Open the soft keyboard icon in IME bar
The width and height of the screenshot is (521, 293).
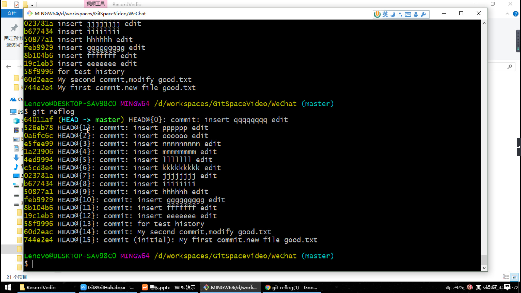tap(408, 14)
